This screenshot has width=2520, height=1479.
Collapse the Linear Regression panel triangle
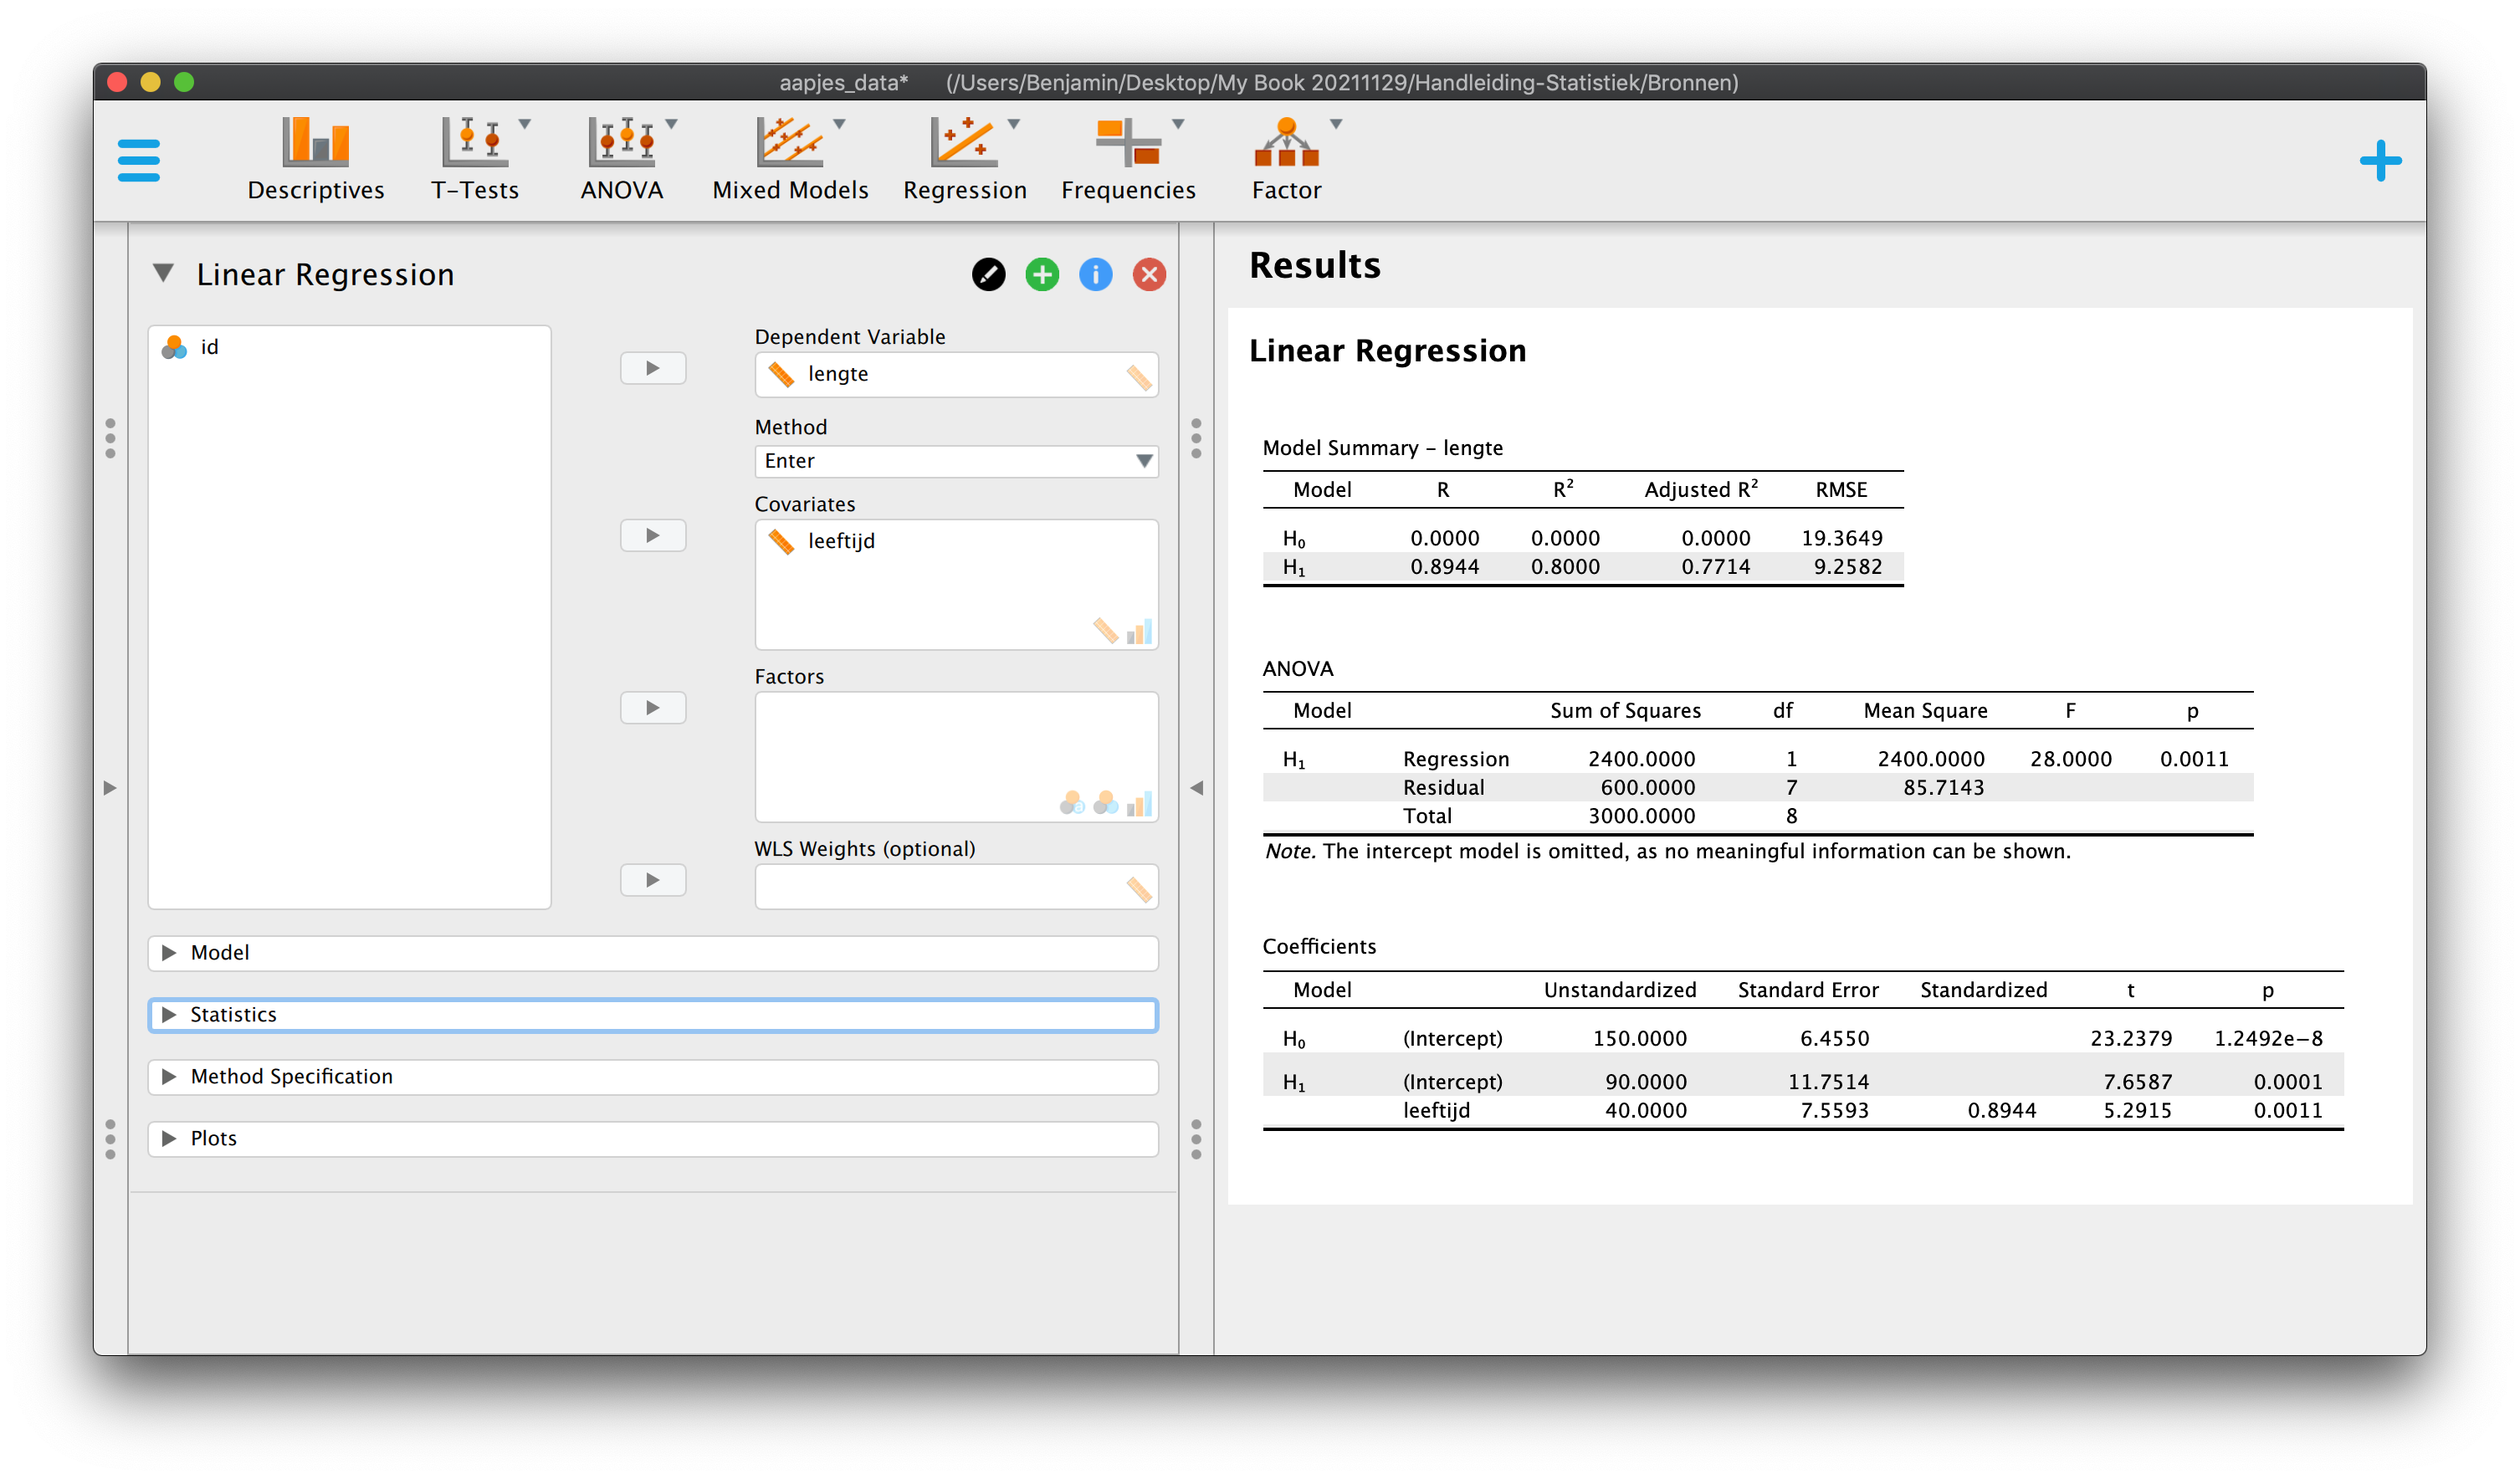163,273
